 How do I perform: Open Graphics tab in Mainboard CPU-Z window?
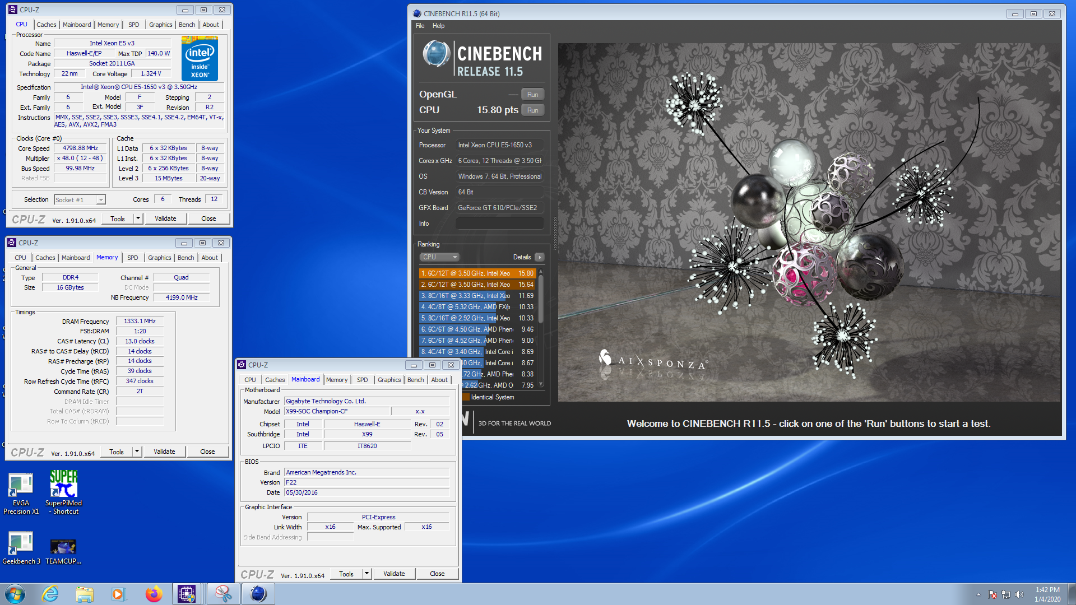(389, 380)
